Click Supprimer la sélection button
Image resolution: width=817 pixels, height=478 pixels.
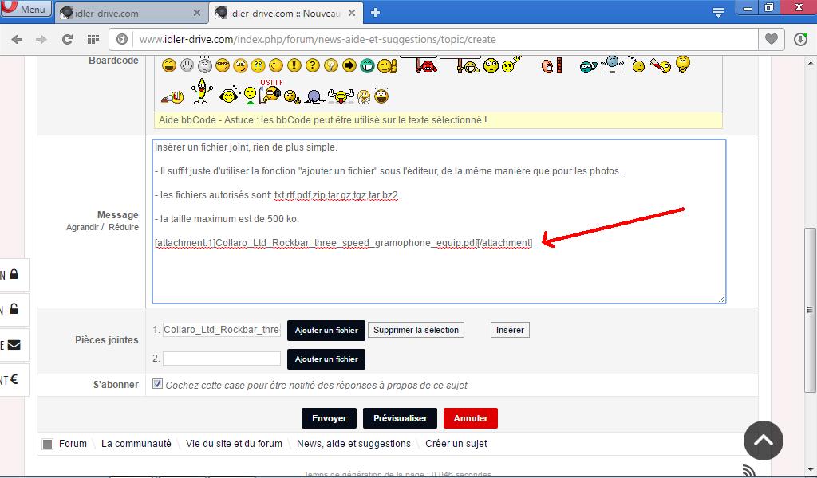coord(416,330)
